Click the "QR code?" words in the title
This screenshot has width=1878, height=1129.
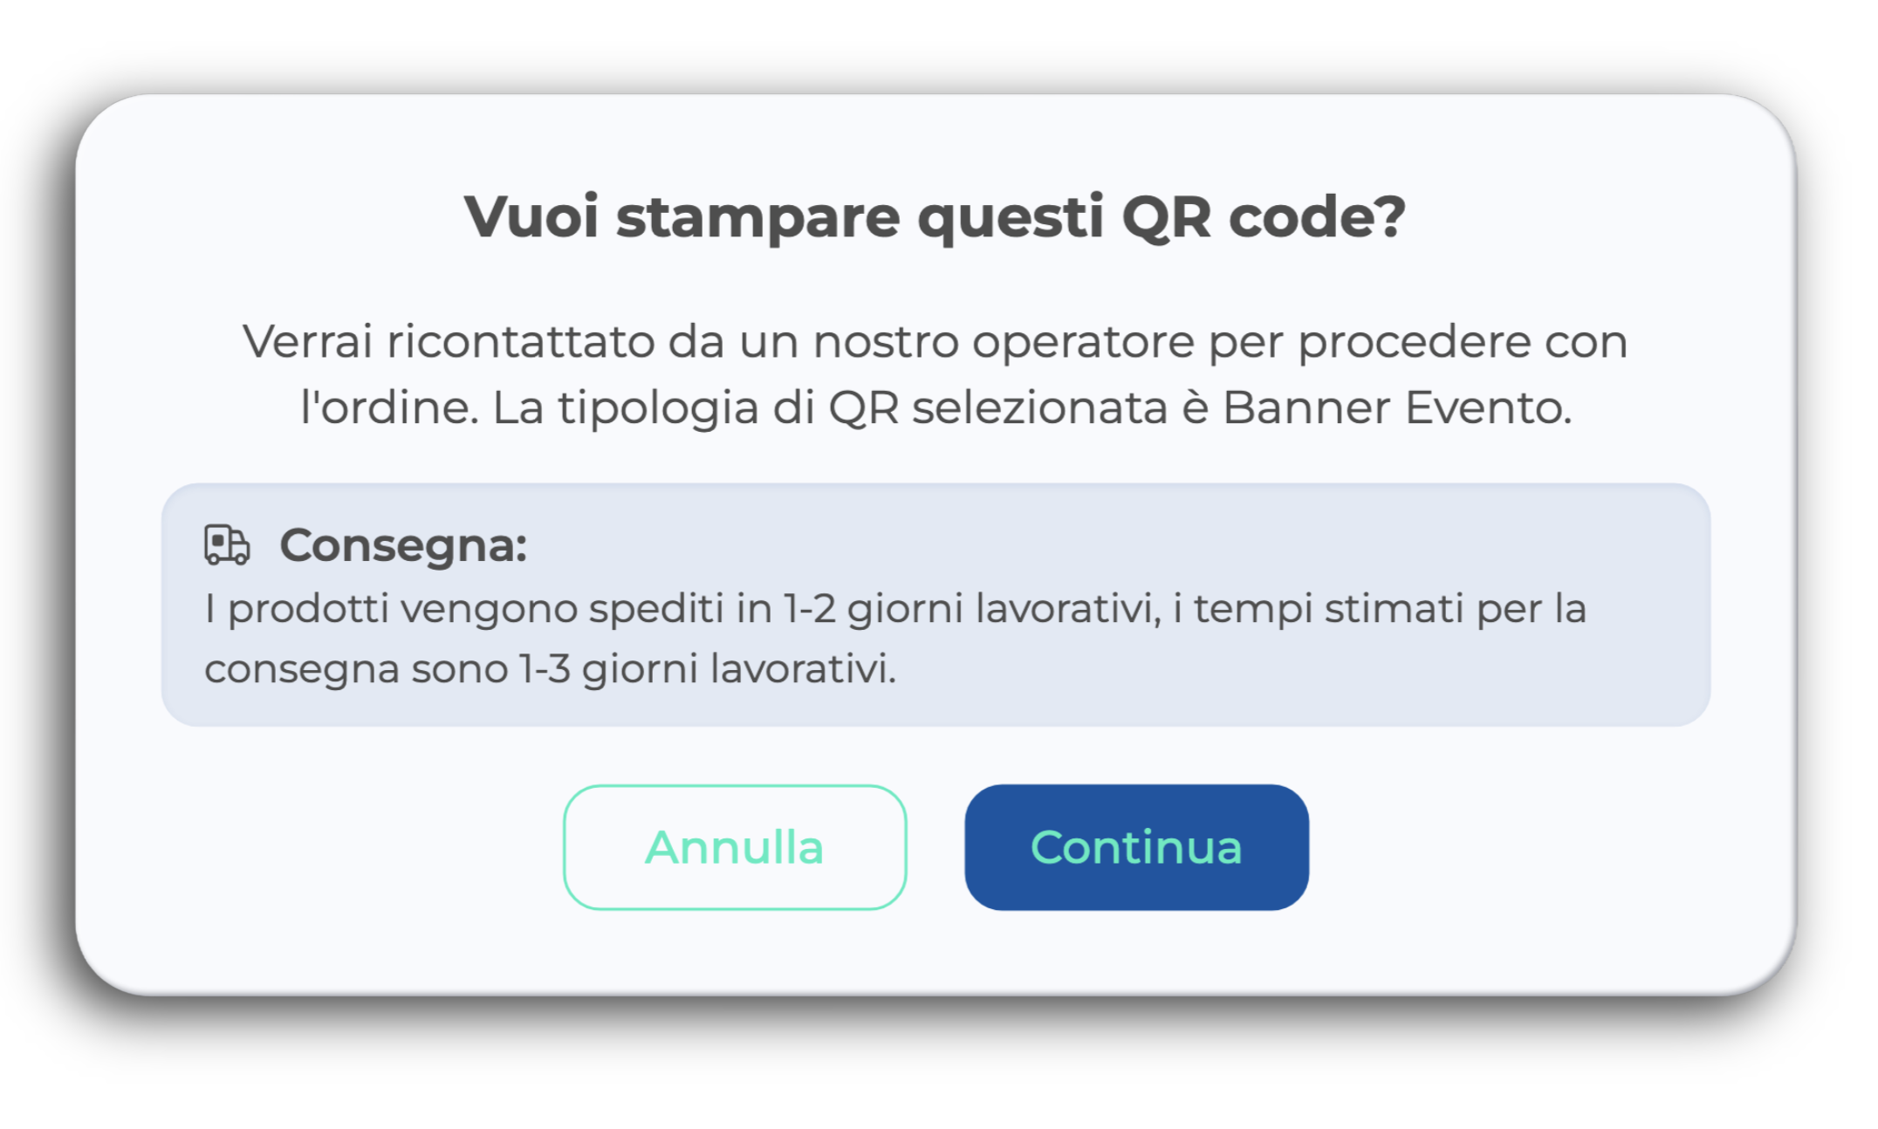[x=1264, y=217]
